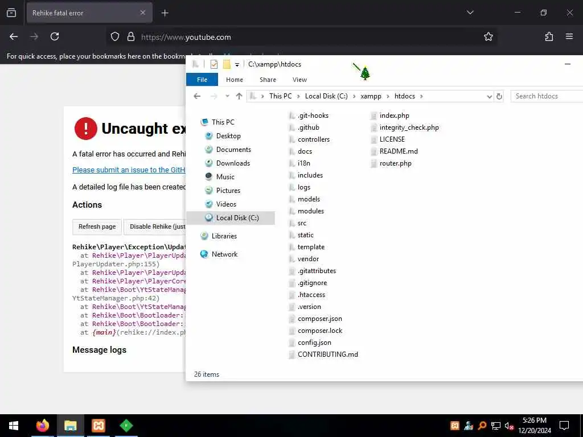Go back in File Explorer
Image resolution: width=583 pixels, height=437 pixels.
click(x=197, y=96)
